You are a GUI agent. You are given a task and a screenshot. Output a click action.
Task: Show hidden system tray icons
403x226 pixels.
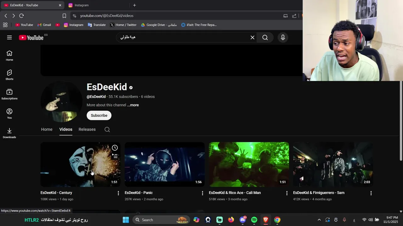[319, 220]
